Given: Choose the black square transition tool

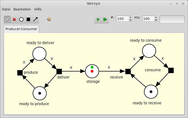Looking at the screenshot, I should [28, 19].
